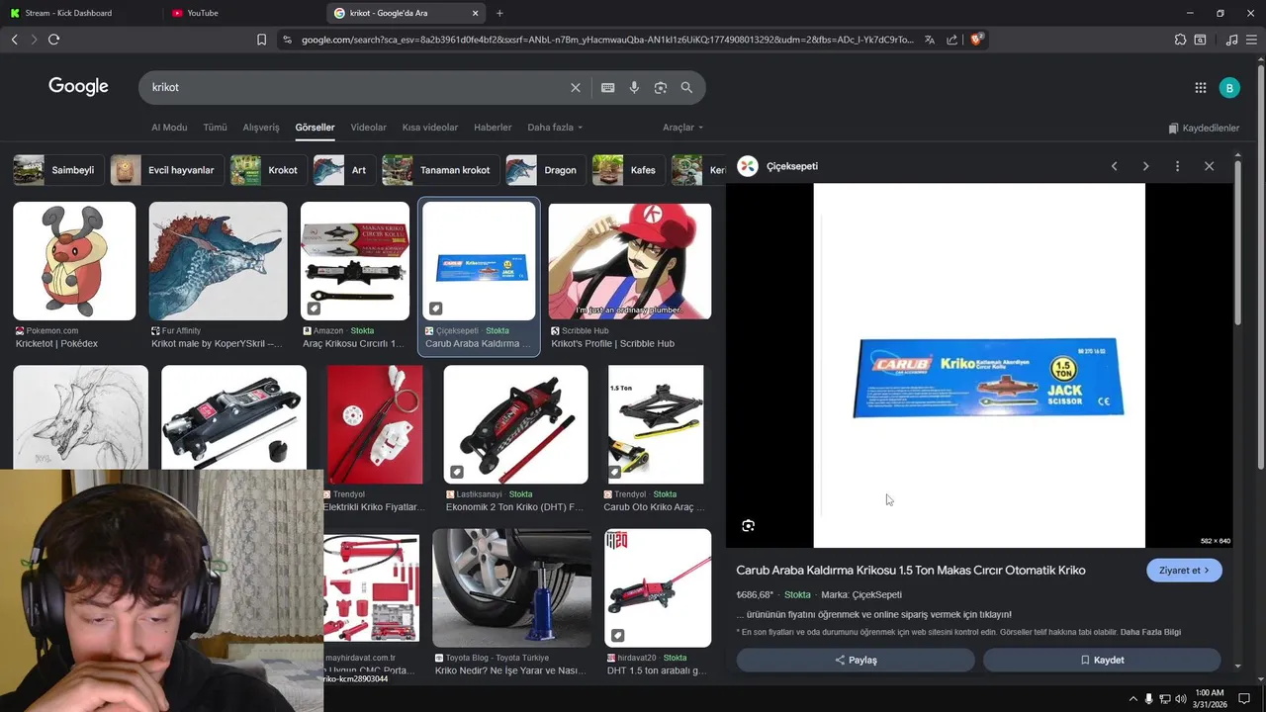Reload the Google search page
Screen dimensions: 1266x712
53,40
